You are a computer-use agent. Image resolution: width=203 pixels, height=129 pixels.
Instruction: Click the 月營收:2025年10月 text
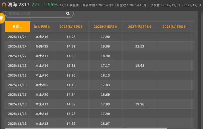pyautogui.click(x=131, y=5)
